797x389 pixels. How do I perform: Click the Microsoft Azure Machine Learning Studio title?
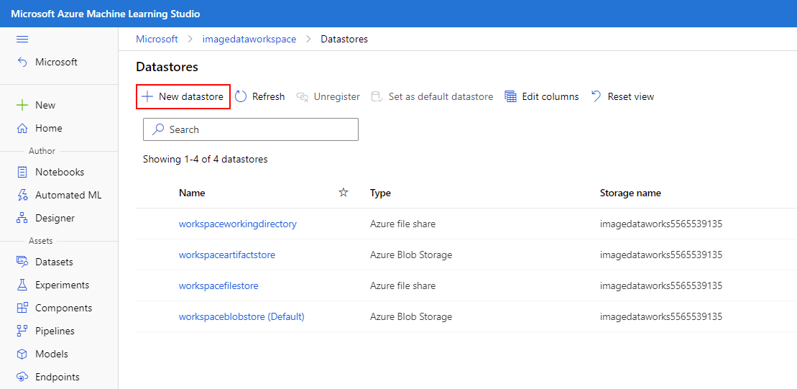(105, 14)
